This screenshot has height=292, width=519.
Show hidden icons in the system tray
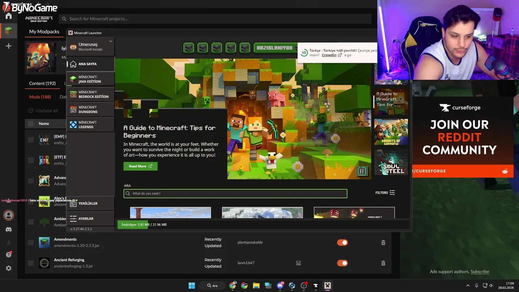coord(468,286)
